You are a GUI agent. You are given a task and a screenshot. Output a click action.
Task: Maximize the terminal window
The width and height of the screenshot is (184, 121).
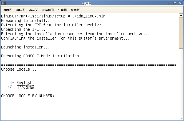pyautogui.click(x=175, y=3)
